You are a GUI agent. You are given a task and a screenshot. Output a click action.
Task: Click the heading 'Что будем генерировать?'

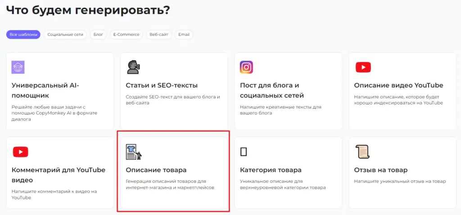click(x=88, y=11)
